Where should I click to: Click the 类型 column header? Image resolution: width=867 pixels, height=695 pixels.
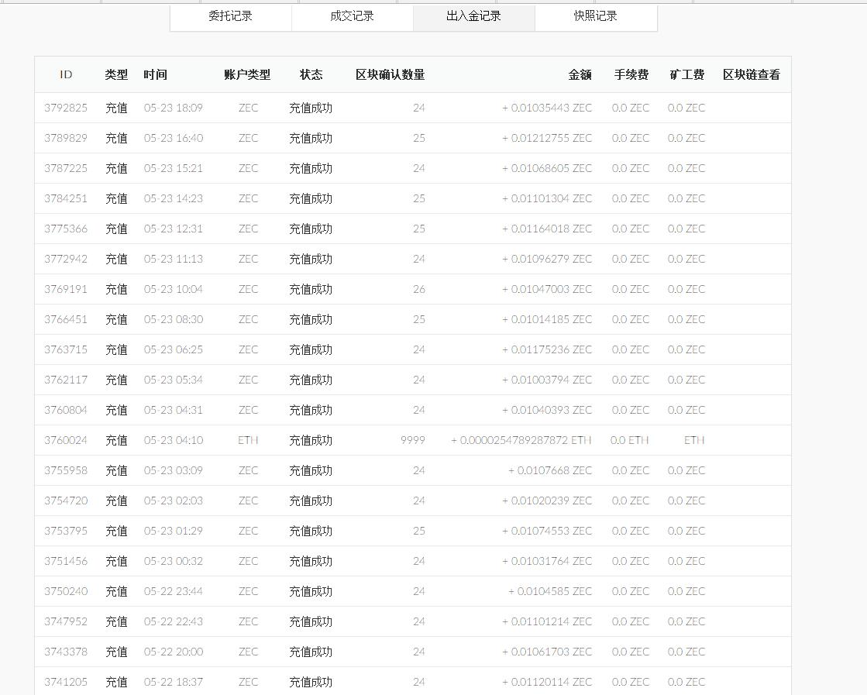click(116, 74)
